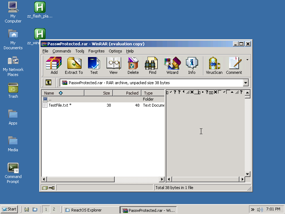Viewport: 285px width, 214px height.
Task: Click the Comment icon
Action: [234, 66]
